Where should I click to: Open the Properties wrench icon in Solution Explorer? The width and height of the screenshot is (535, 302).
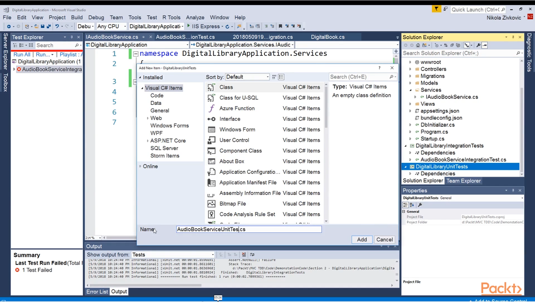(478, 45)
